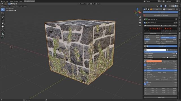The width and height of the screenshot is (181, 101).
Task: Open the Options dropdown
Action: click(177, 4)
